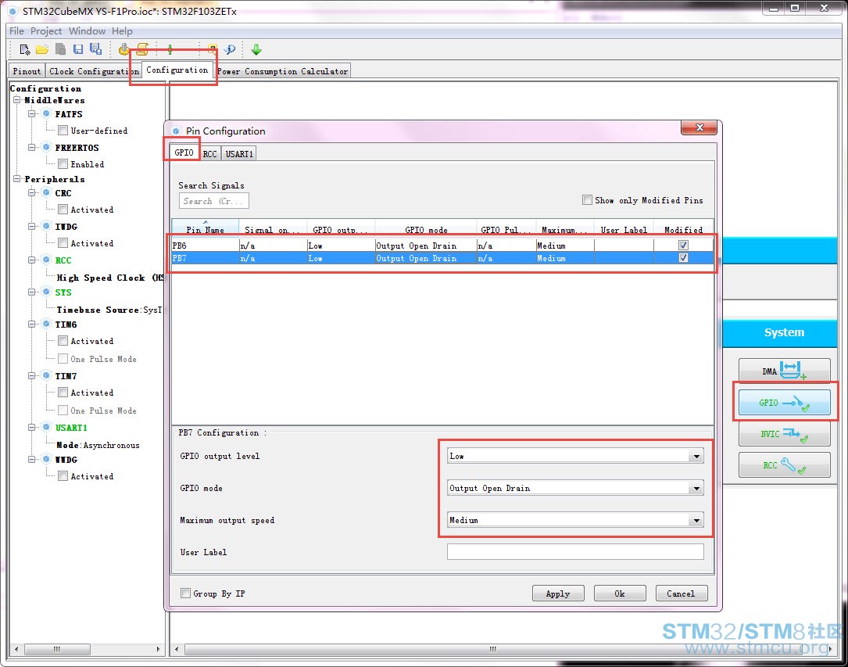Click the SYS node icon in tree

[47, 292]
